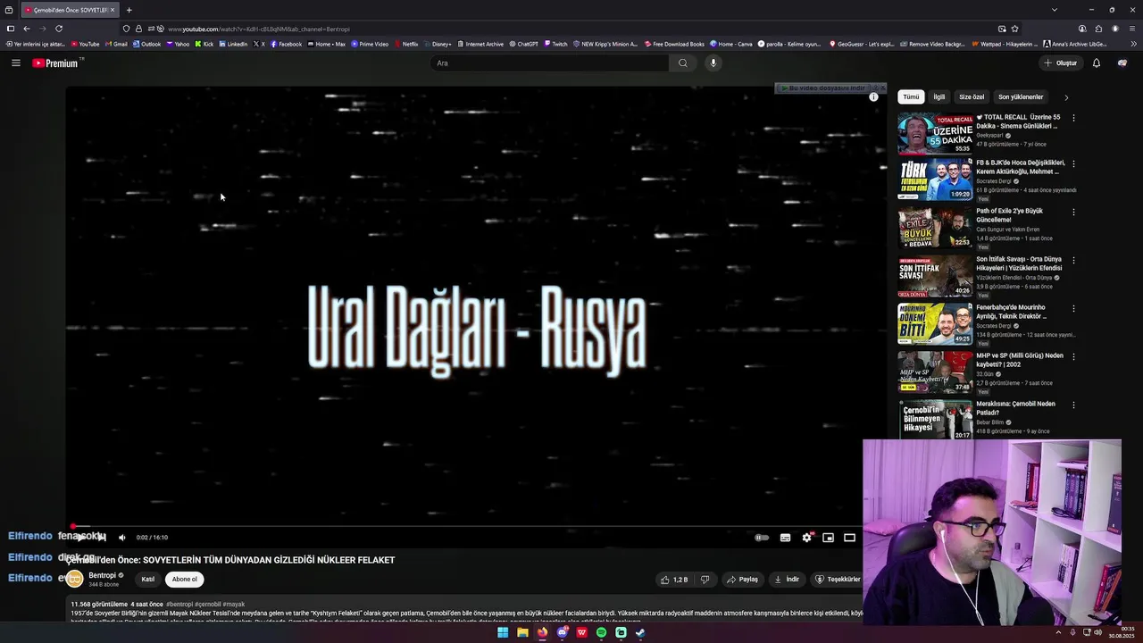Join the channel with Katıl
1143x643 pixels.
pos(147,580)
